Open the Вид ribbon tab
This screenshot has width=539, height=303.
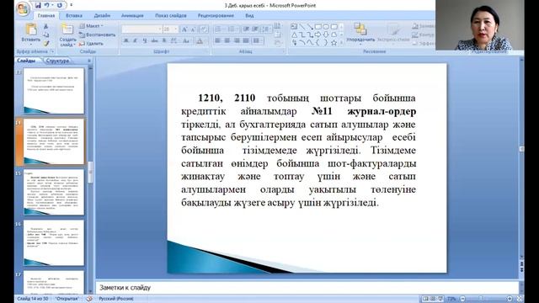tap(249, 15)
